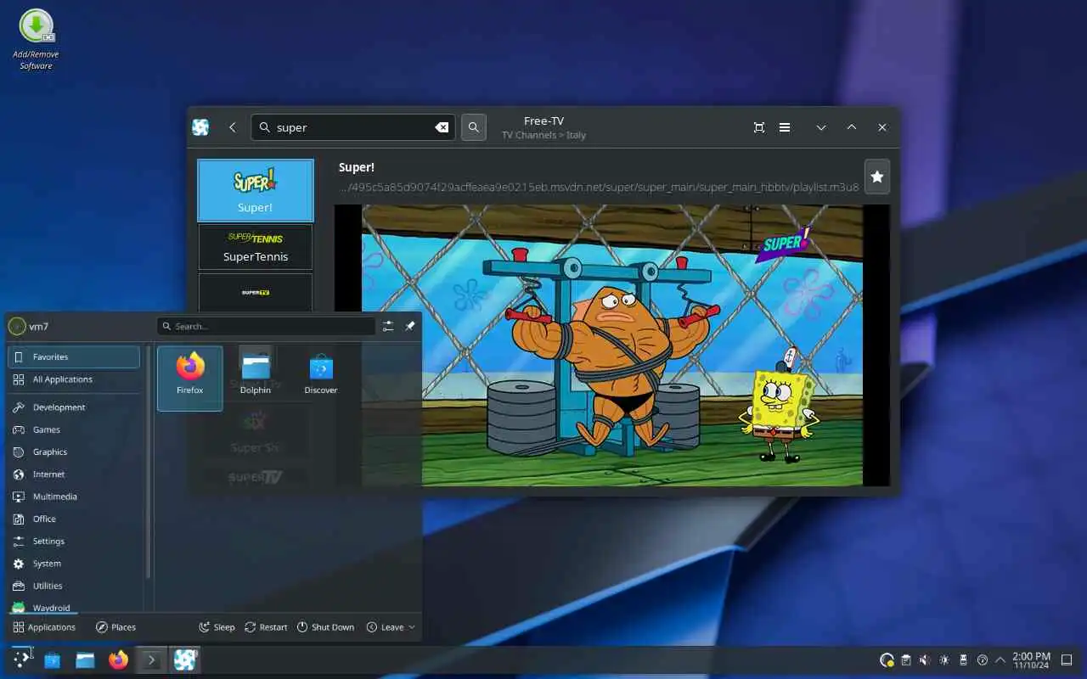Go back with the Free-TV back arrow
1087x679 pixels.
pos(233,127)
